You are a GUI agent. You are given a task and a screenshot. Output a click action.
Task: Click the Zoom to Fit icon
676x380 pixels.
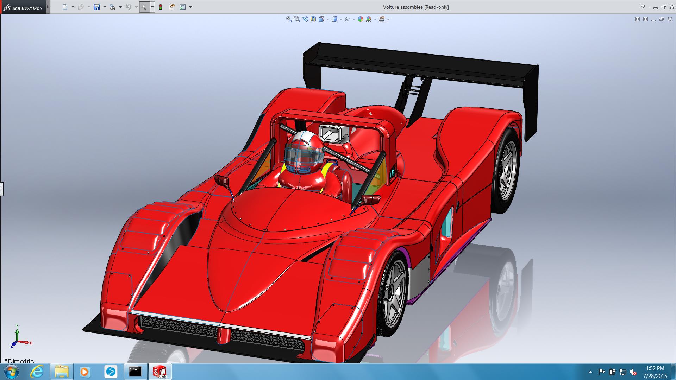(289, 19)
